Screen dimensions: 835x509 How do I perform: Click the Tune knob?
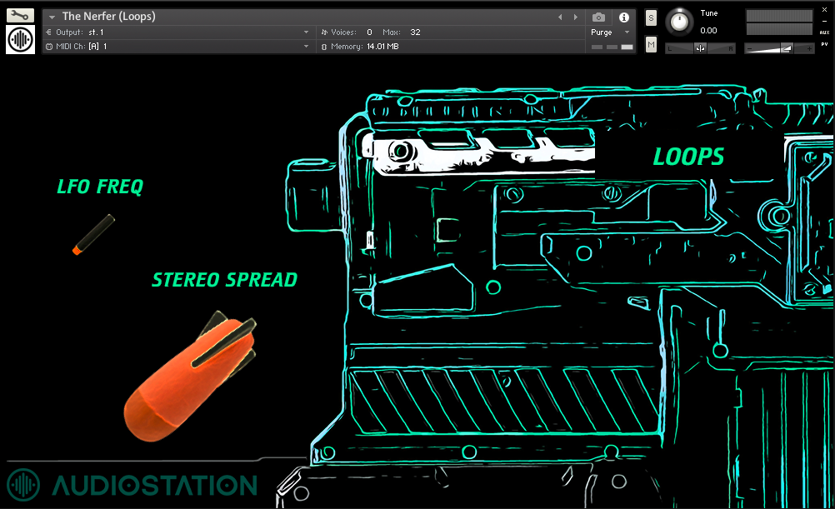pos(679,22)
